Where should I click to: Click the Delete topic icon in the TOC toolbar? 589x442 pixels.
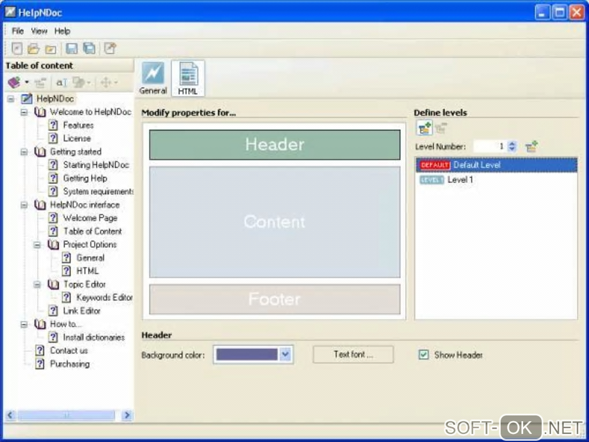click(40, 82)
